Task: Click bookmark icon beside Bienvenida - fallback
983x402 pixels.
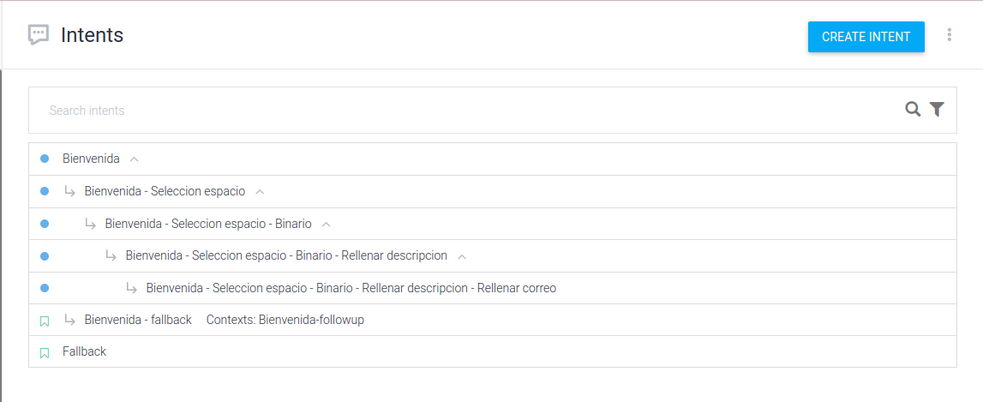Action: [45, 321]
